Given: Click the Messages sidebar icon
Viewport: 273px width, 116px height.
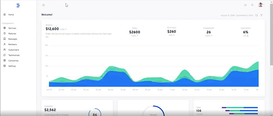Looking at the screenshot, I should coord(5,39).
